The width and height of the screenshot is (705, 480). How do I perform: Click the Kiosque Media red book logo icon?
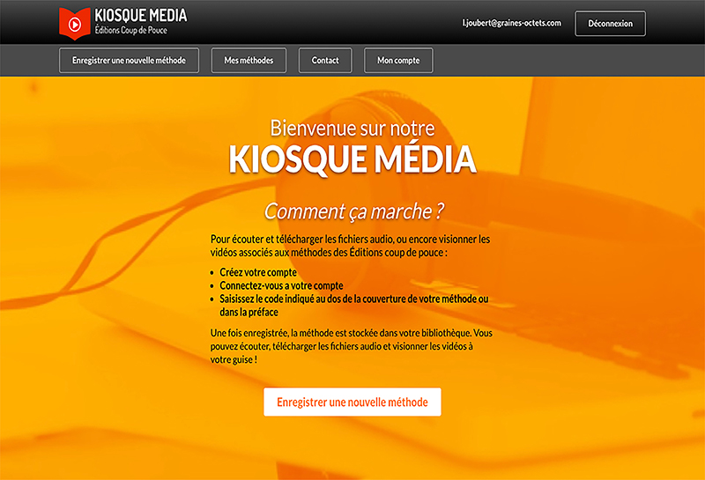[75, 24]
